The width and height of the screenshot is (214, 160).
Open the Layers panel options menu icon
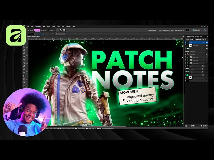[207, 37]
